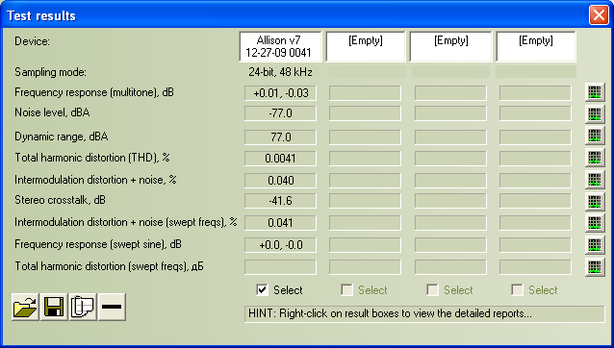This screenshot has height=348, width=614.
Task: Click the Dynamic range, dBA label
Action: click(62, 137)
